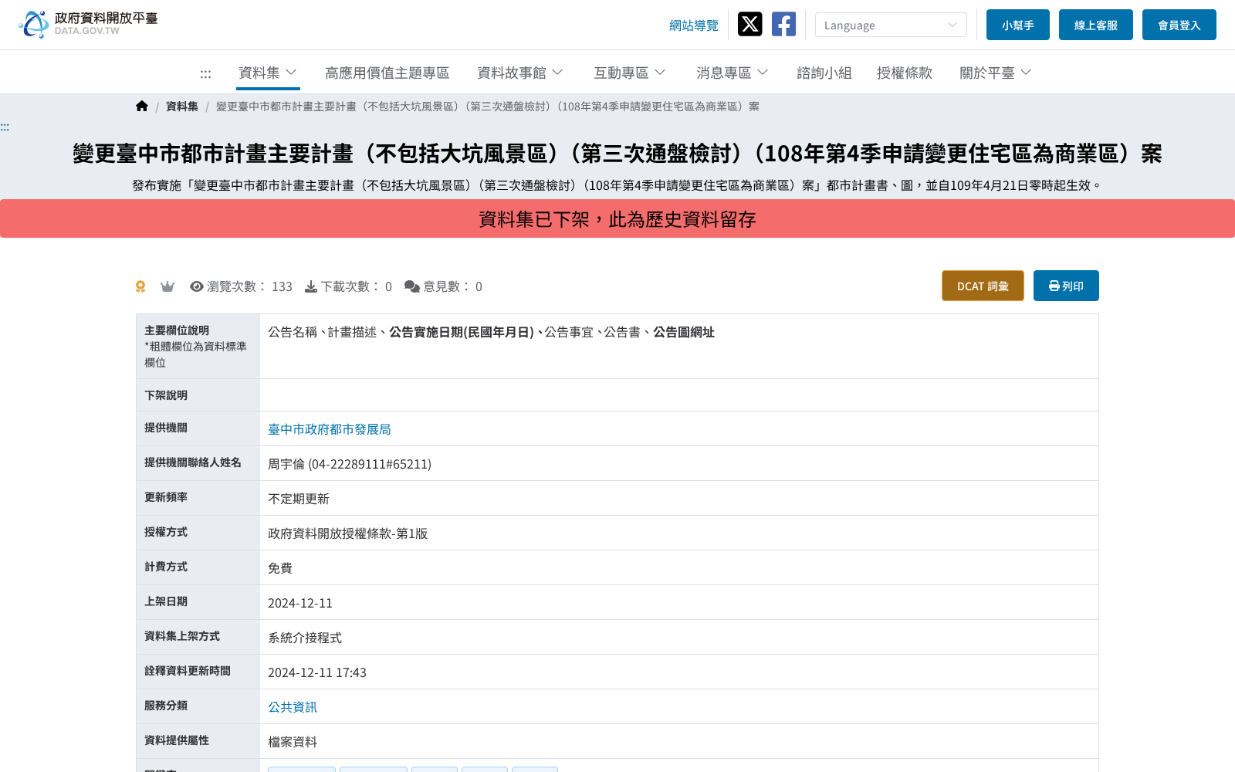Go to home via breadcrumb house icon
Viewport: 1235px width, 772px height.
tap(142, 106)
